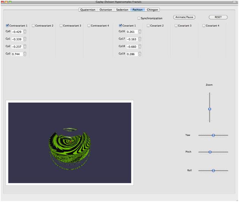Select the Sedenion tab
The width and height of the screenshot is (239, 202).
click(122, 10)
